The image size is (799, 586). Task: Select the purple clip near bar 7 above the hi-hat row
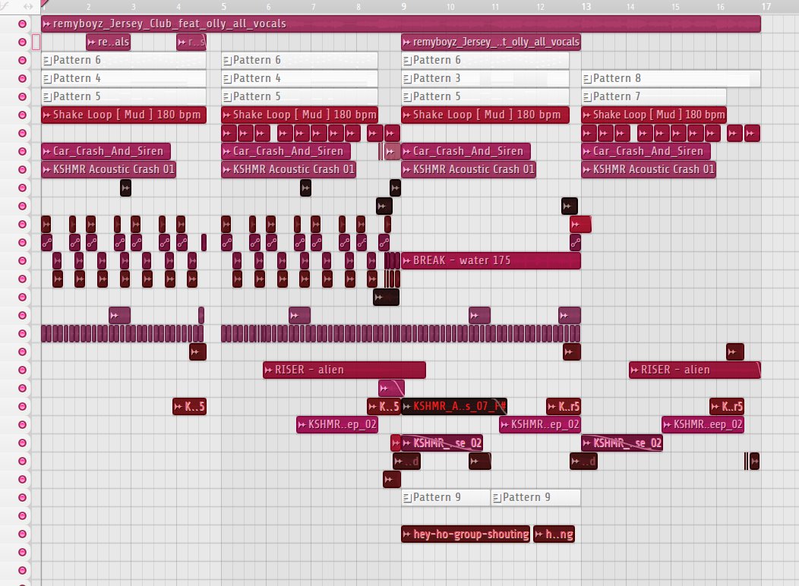click(x=299, y=316)
